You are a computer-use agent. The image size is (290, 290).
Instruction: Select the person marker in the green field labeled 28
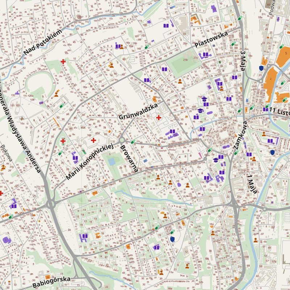pos(187,266)
